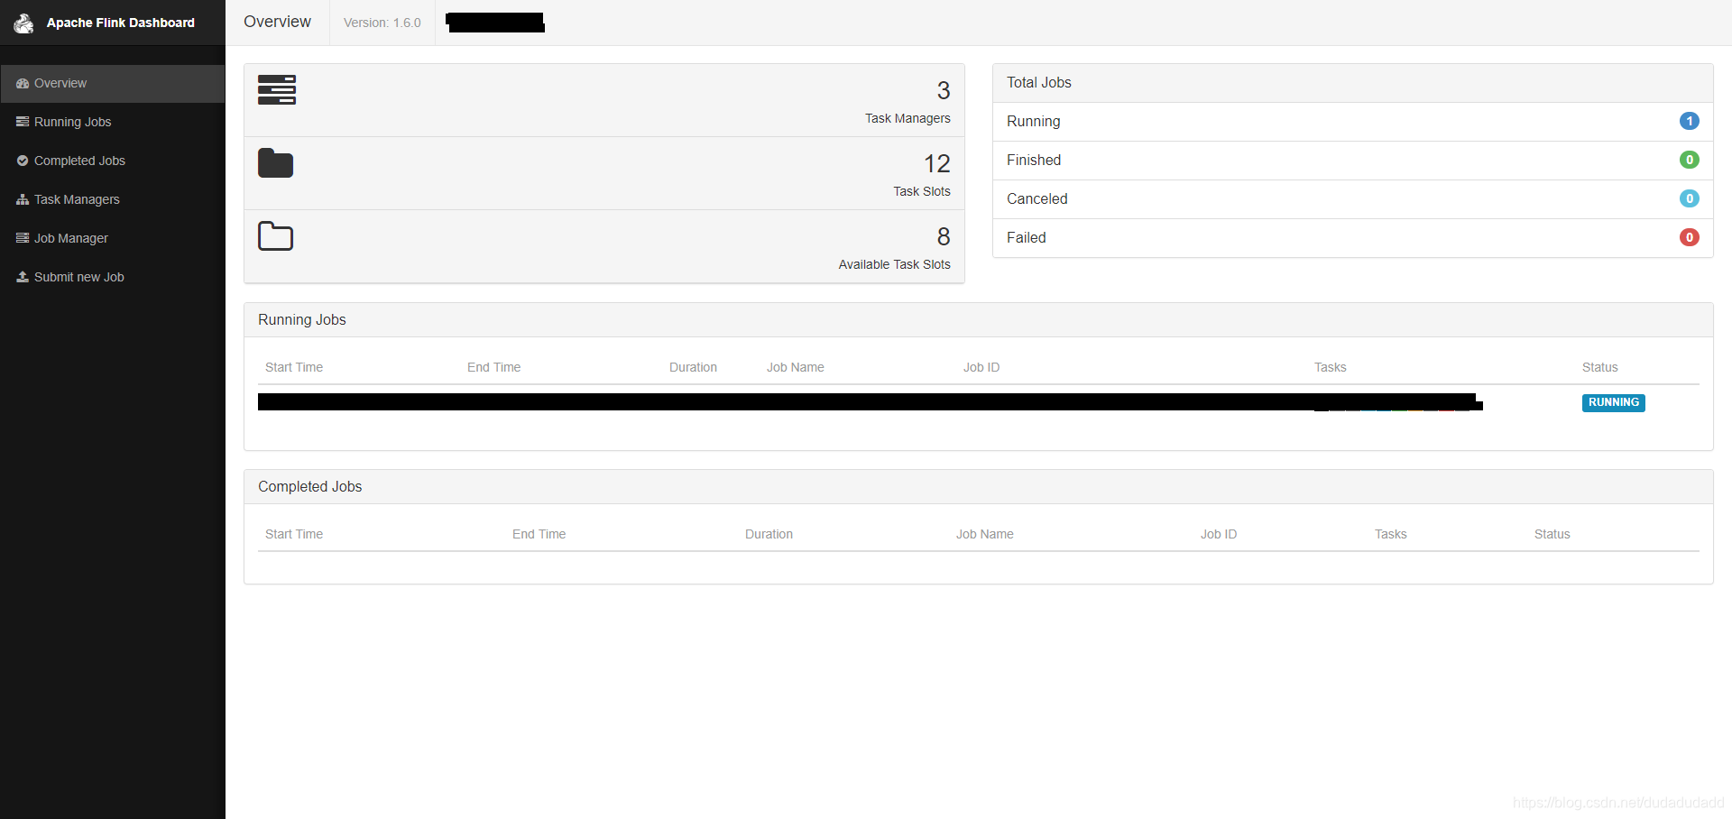The image size is (1732, 819).
Task: Click the Task Managers label in stats panel
Action: coord(907,118)
